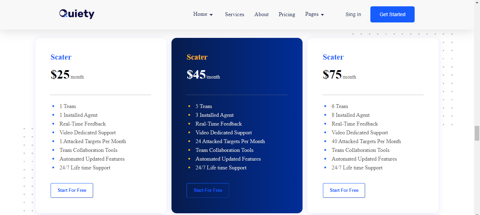Click the orange Scater title in dark card
The width and height of the screenshot is (480, 215).
[197, 57]
